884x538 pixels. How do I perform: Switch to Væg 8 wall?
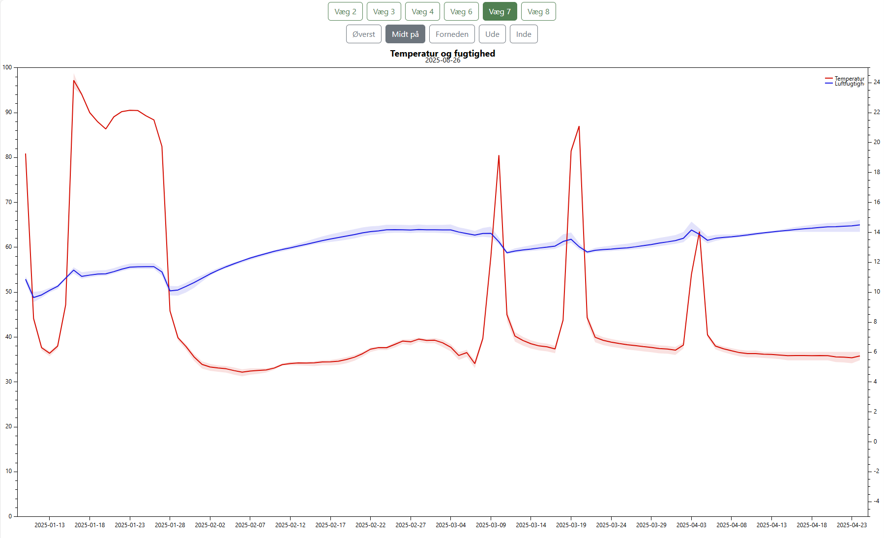tap(538, 12)
